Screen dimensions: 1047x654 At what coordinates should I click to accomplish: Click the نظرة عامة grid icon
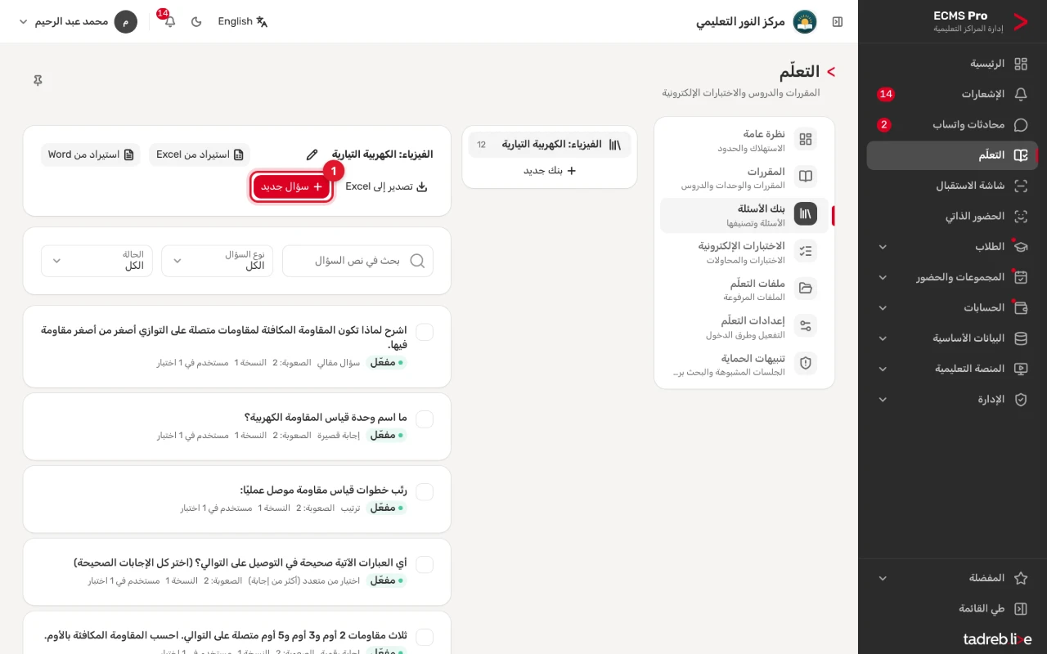pos(806,140)
